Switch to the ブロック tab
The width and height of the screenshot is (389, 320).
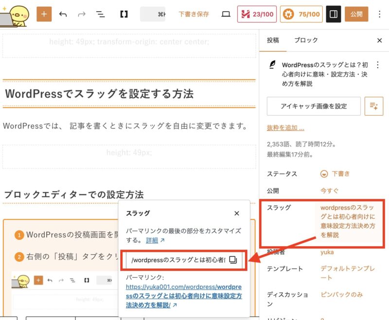tap(306, 40)
